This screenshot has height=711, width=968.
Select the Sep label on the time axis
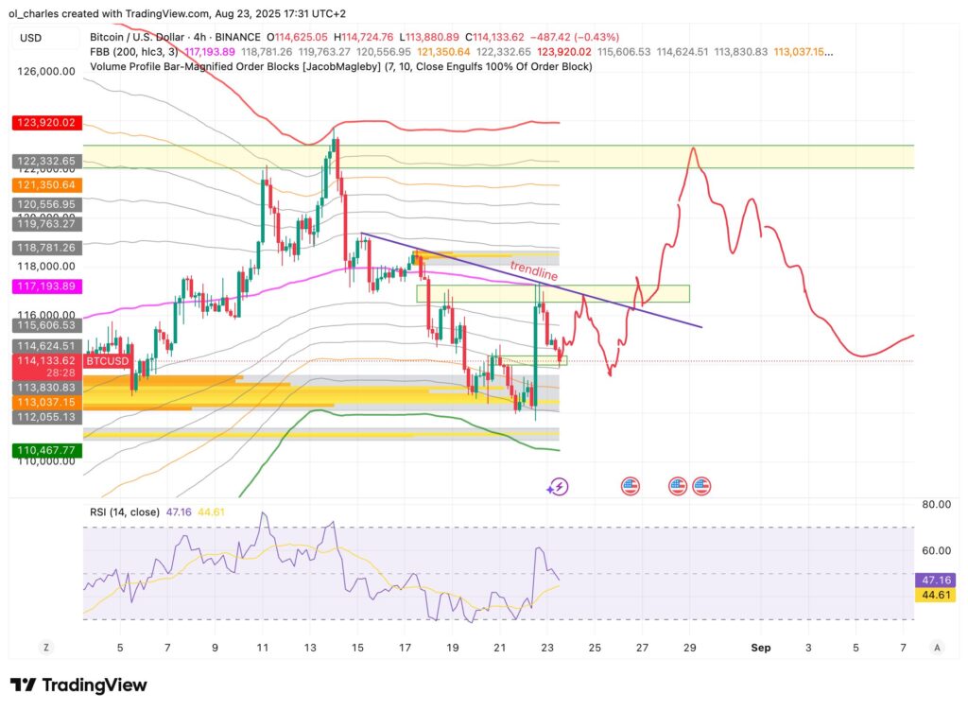click(x=762, y=649)
